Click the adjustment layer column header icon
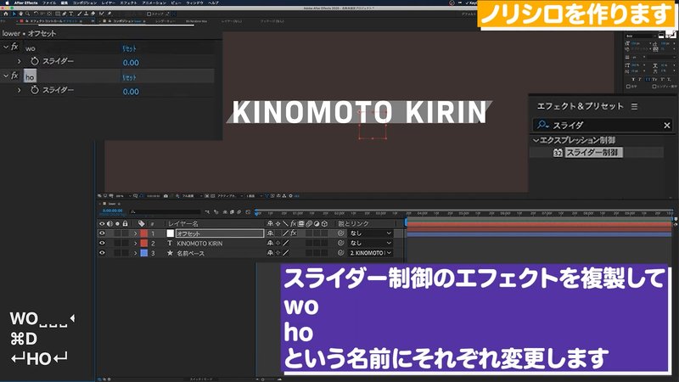The image size is (679, 382). tap(317, 223)
